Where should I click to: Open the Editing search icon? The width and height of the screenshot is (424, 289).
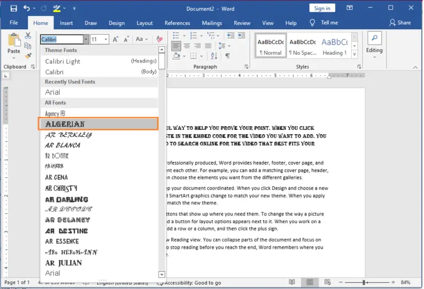pyautogui.click(x=374, y=38)
